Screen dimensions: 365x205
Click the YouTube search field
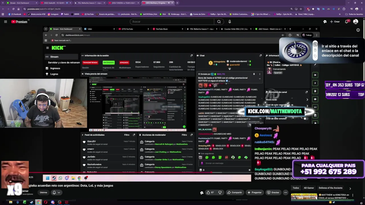pos(172,22)
